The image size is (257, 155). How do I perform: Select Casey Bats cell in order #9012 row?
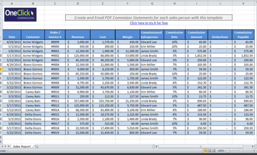pyautogui.click(x=33, y=101)
